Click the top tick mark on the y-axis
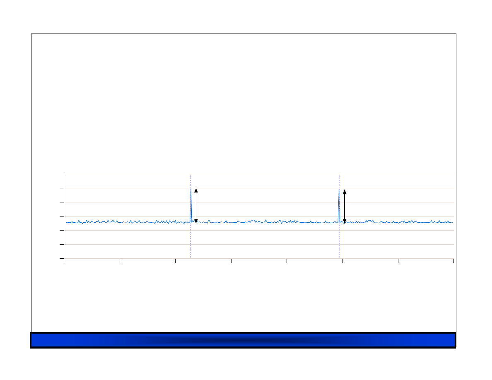The width and height of the screenshot is (492, 380). [62, 174]
